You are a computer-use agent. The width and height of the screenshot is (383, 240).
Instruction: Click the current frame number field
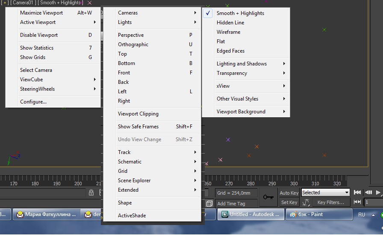tap(373, 202)
